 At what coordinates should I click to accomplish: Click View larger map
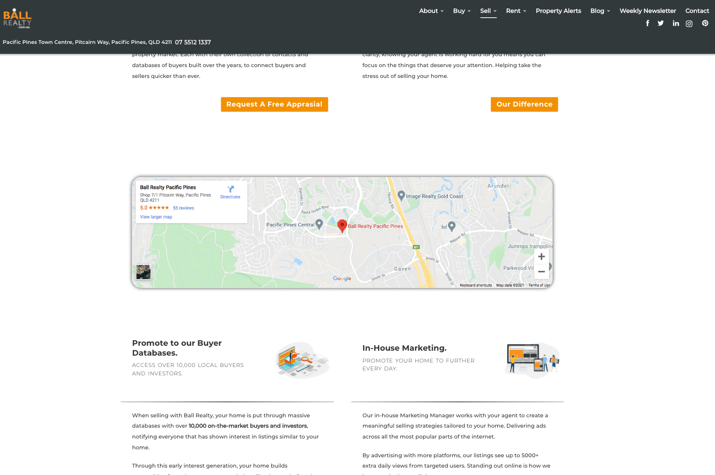[156, 217]
